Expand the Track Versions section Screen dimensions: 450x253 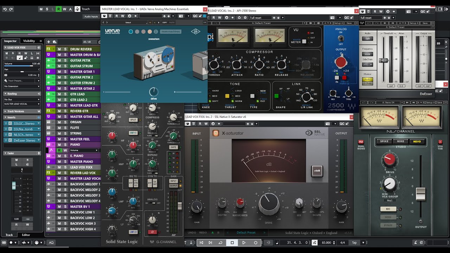22,111
